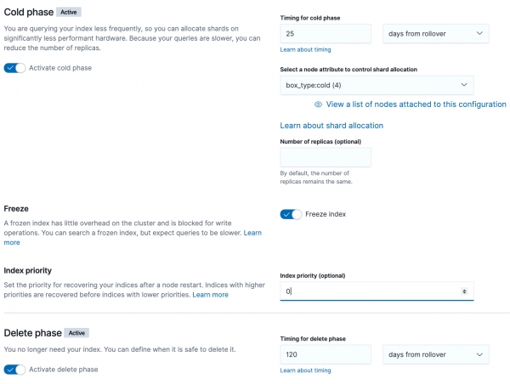
Task: Click the cold phase timing value field
Action: 326,33
